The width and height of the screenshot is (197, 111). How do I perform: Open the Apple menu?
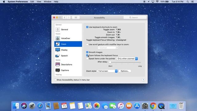point(4,2)
